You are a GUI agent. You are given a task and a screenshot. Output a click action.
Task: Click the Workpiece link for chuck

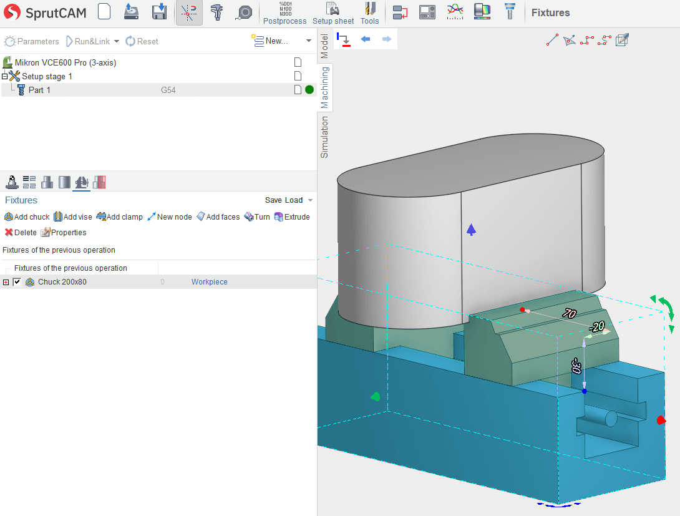[209, 282]
